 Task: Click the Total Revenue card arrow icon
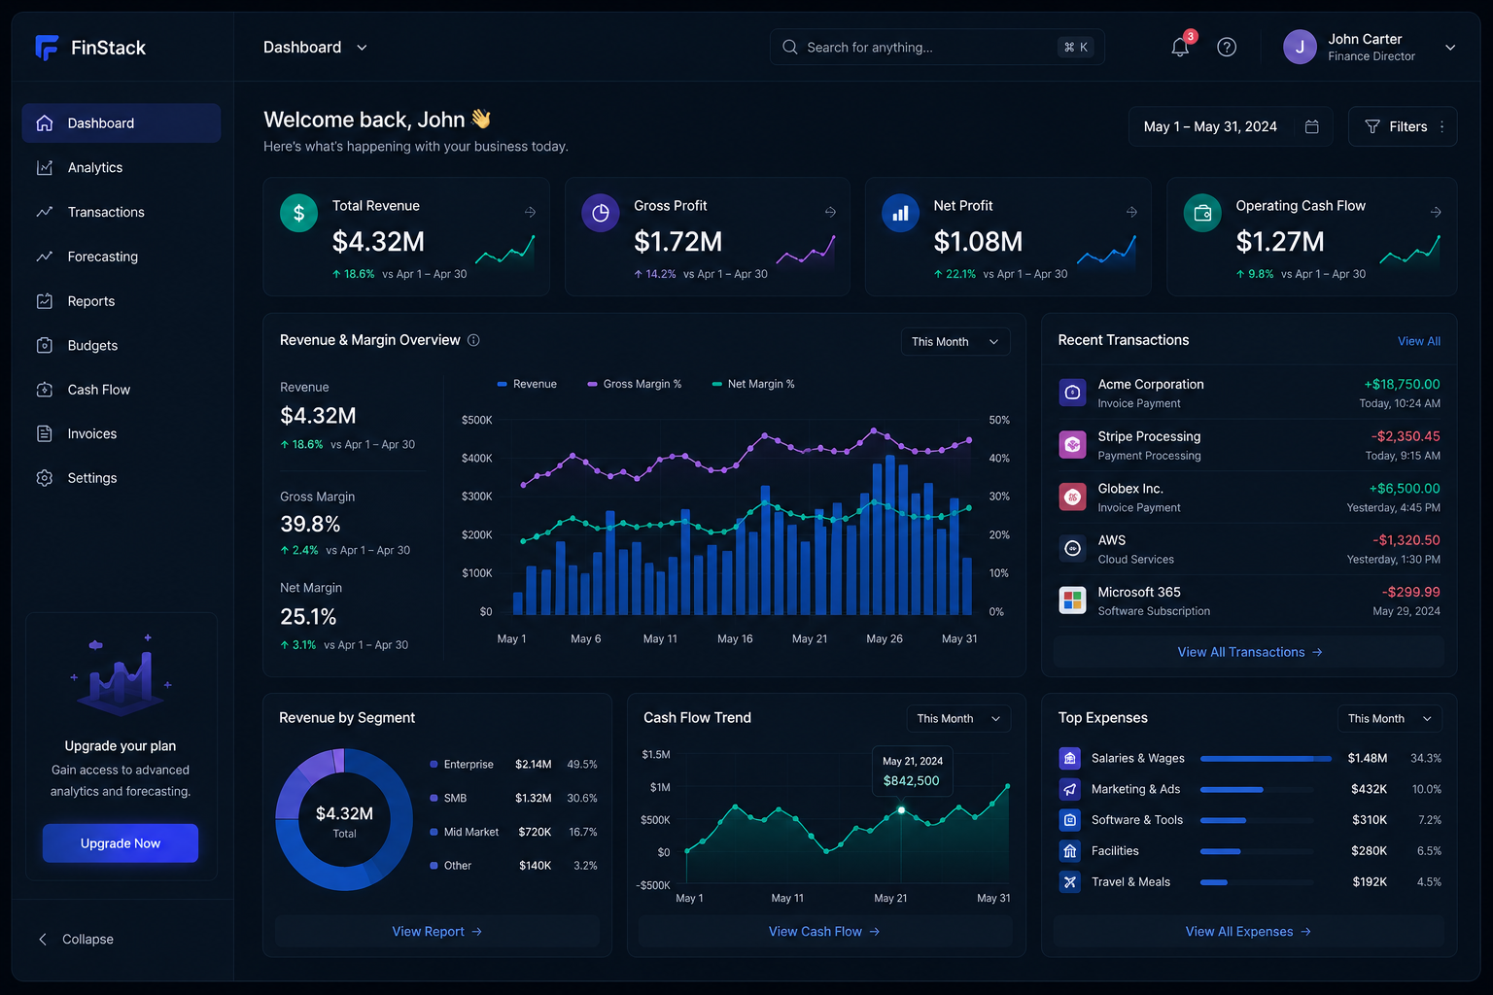coord(530,211)
